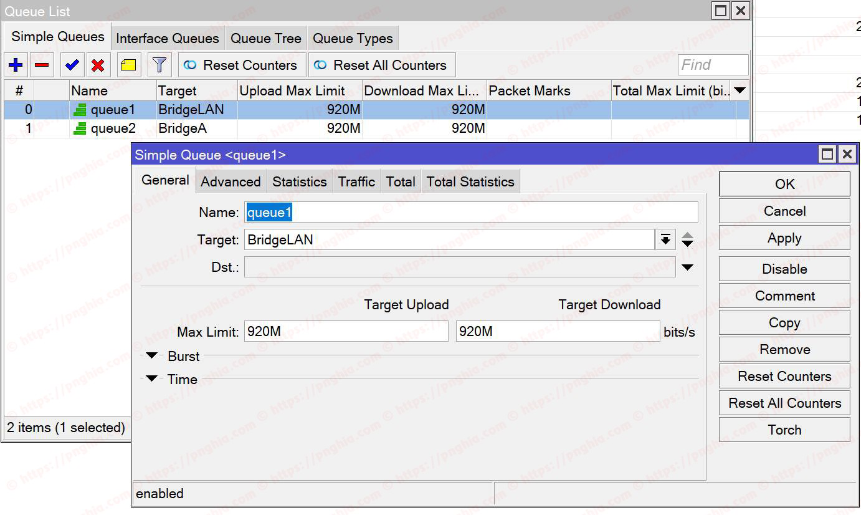Image resolution: width=861 pixels, height=515 pixels.
Task: Click the Remove button
Action: coord(784,349)
